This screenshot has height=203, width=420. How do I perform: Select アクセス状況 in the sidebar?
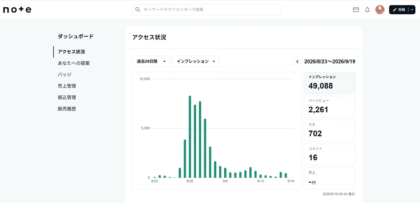(71, 52)
